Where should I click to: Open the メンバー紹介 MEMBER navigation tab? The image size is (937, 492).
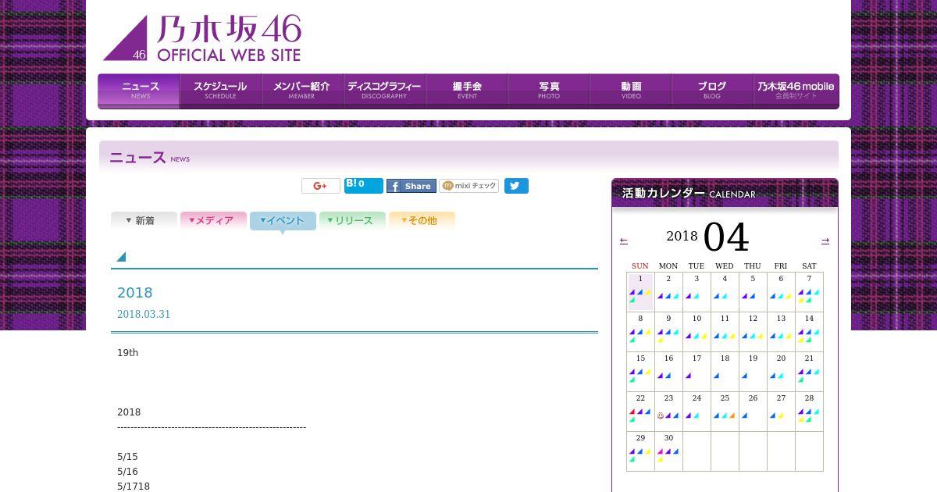(x=302, y=91)
